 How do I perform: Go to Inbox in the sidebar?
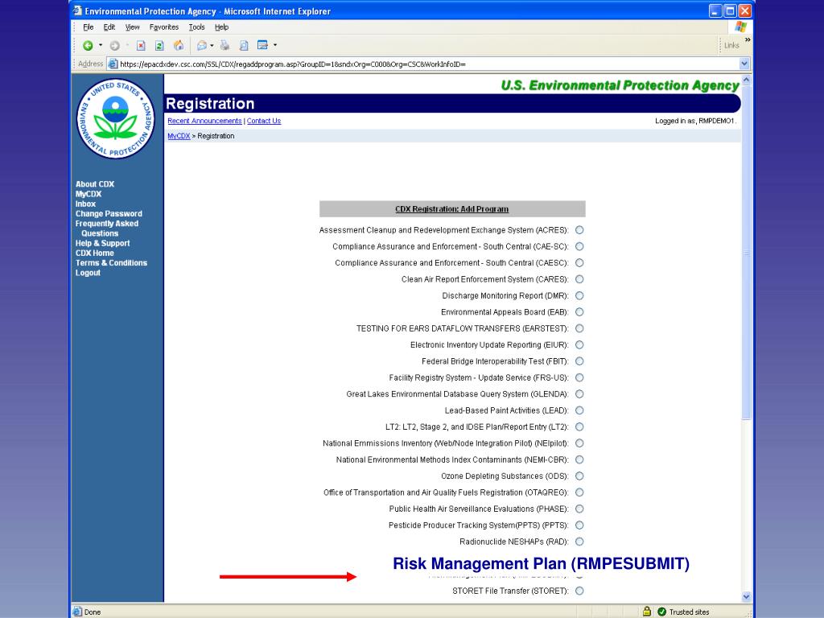coord(85,204)
